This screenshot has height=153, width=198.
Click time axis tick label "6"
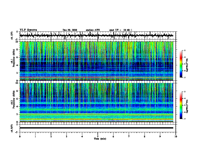click(113, 136)
